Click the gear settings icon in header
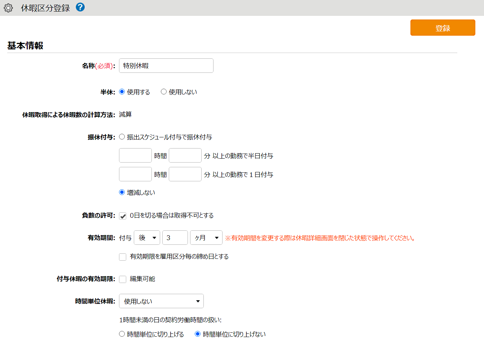 (8, 8)
